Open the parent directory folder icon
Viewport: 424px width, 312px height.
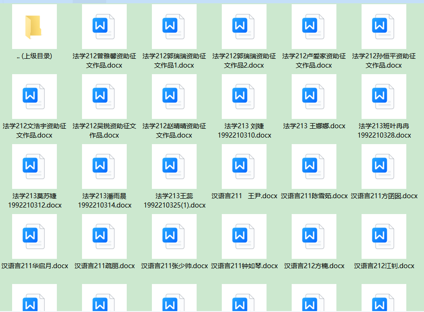[34, 27]
